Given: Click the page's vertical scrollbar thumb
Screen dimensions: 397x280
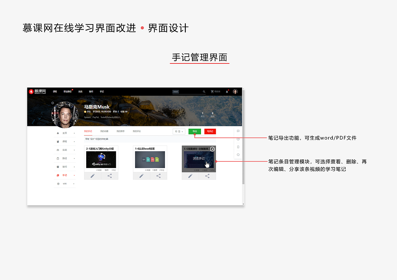Looking at the screenshot, I should point(243,138).
